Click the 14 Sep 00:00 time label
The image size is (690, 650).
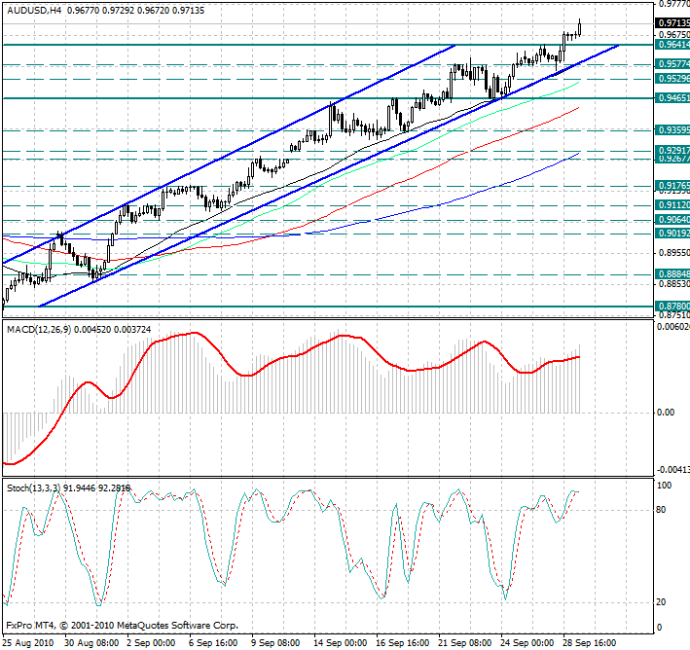coord(341,643)
